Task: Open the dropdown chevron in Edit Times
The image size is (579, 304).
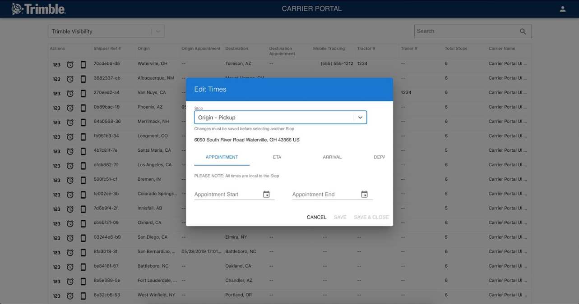Action: (360, 117)
